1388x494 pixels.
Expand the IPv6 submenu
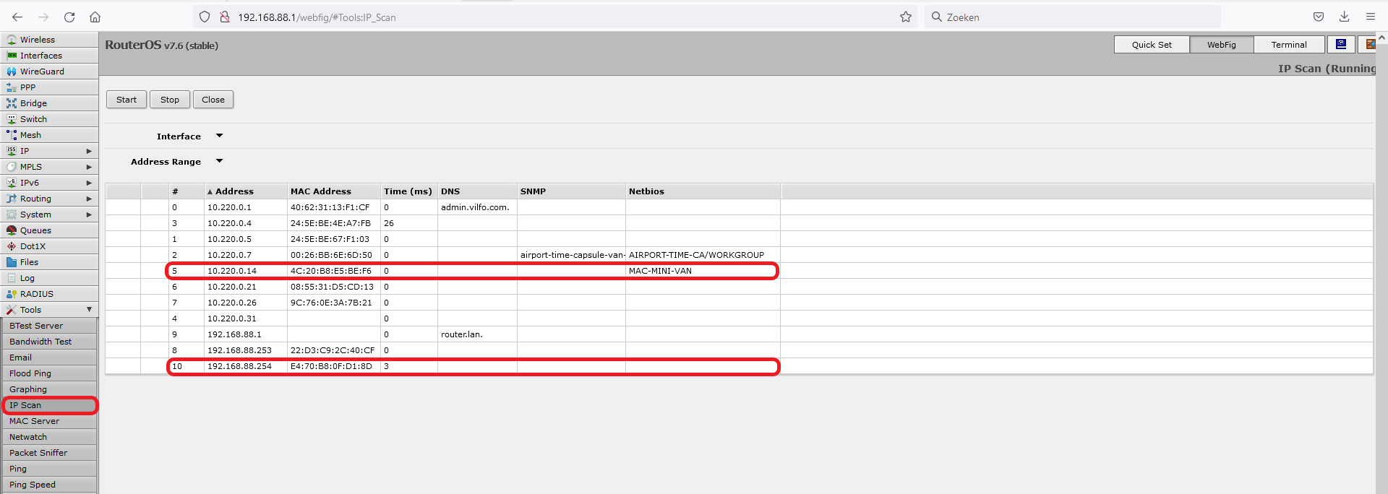[x=89, y=183]
